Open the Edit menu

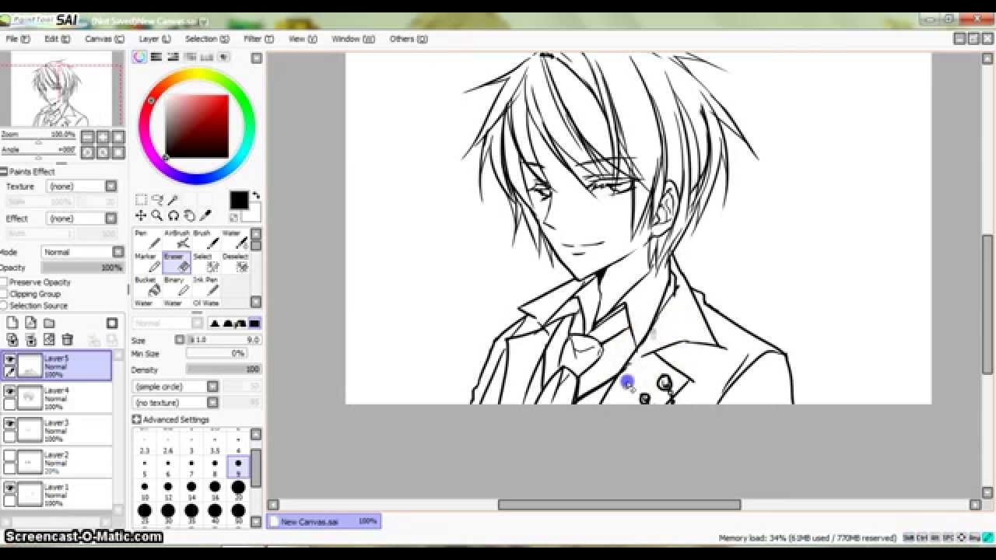[x=58, y=39]
